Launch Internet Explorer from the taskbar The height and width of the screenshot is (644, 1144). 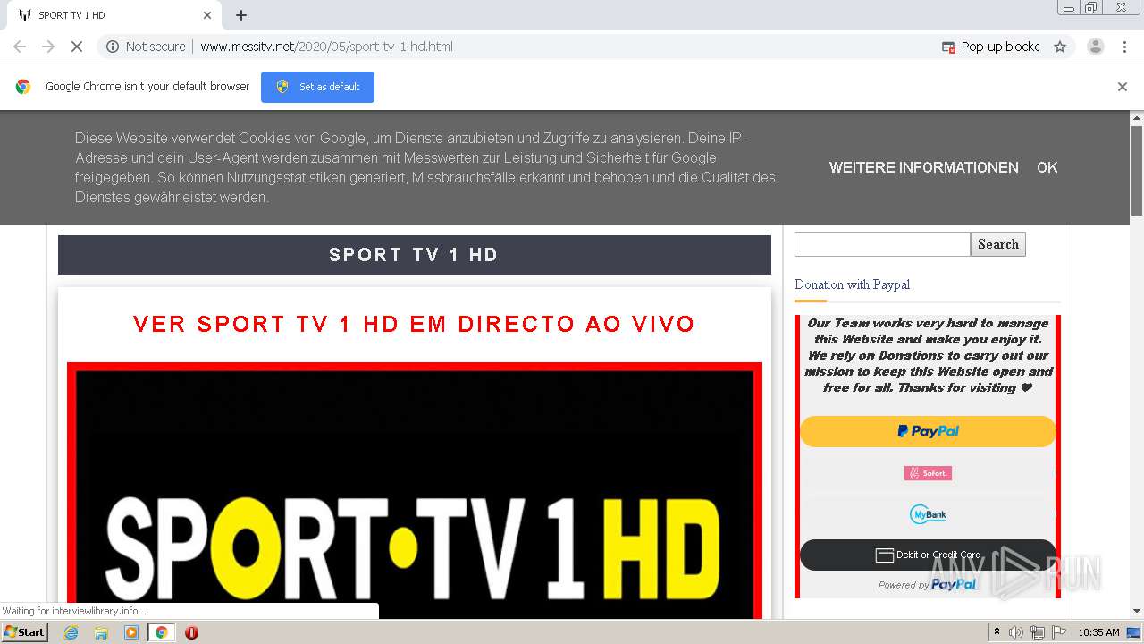[x=71, y=632]
